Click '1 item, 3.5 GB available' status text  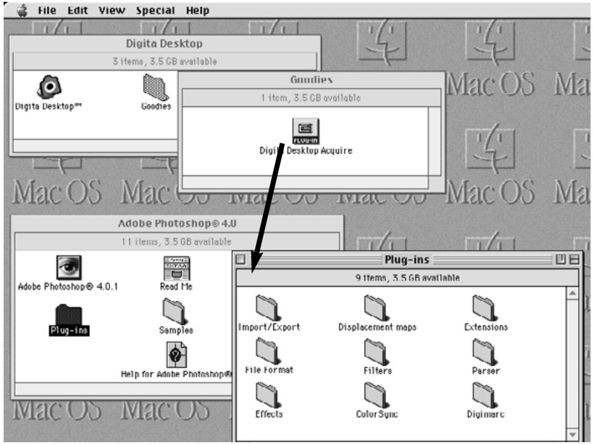tap(311, 98)
